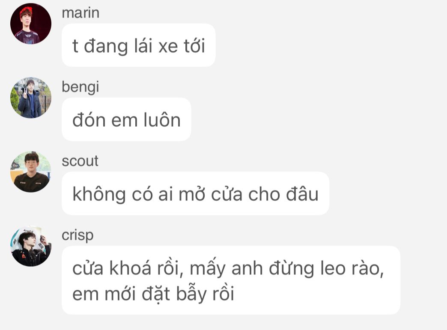Click the word 'không' in scout's message

click(x=99, y=194)
